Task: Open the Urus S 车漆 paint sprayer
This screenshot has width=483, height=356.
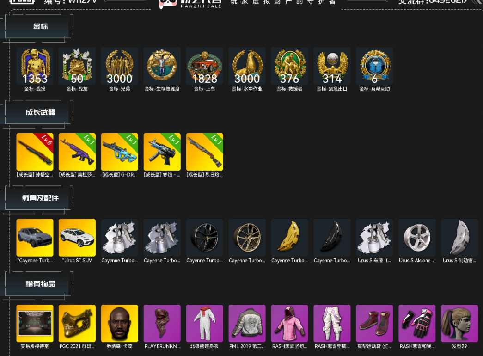Action: 374,237
